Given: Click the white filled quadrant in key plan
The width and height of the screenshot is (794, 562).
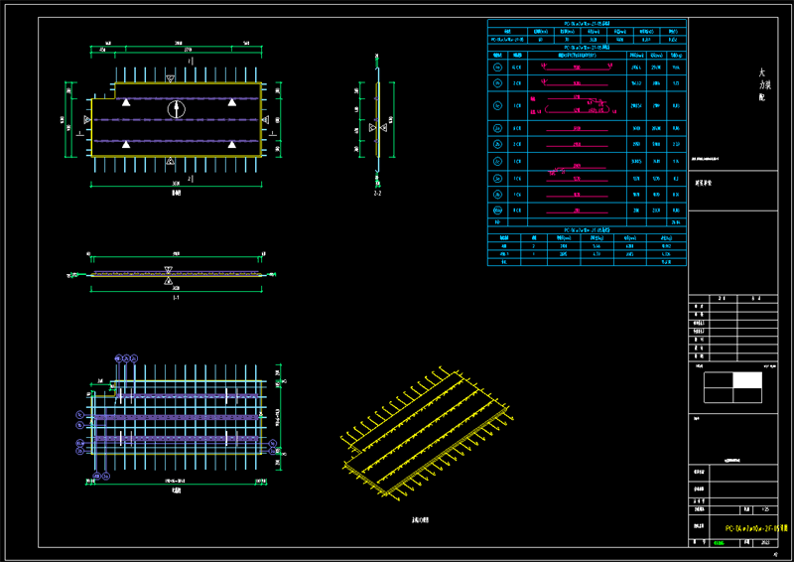Looking at the screenshot, I should (x=747, y=380).
